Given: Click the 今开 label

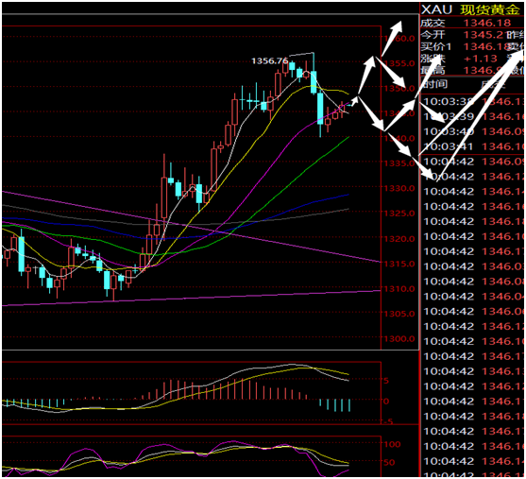Looking at the screenshot, I should (433, 35).
